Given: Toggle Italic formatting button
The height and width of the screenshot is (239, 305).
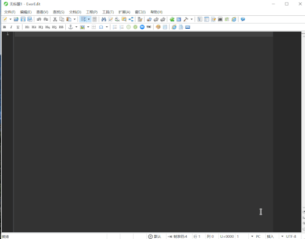Looking at the screenshot, I should tap(11, 27).
